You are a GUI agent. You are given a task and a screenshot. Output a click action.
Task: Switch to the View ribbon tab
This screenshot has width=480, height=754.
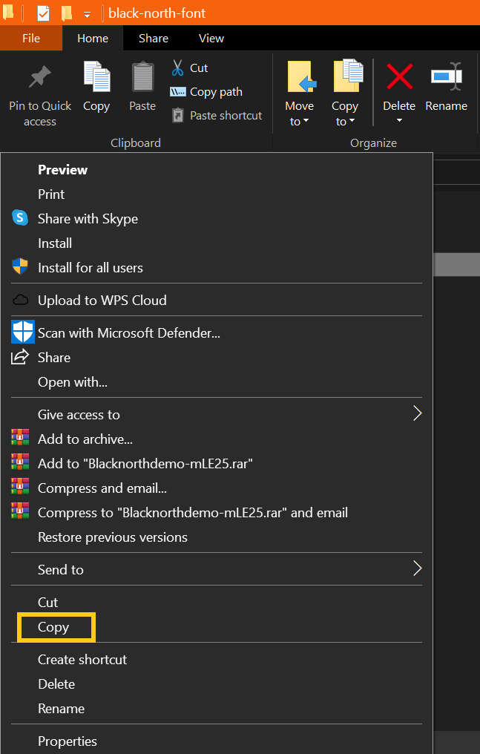pyautogui.click(x=211, y=39)
